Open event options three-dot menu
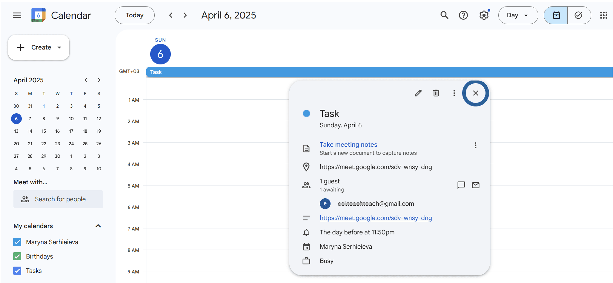Image resolution: width=613 pixels, height=283 pixels. click(454, 93)
